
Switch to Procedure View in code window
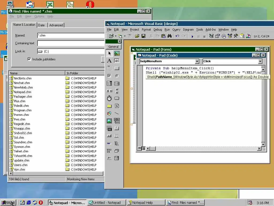point(139,149)
